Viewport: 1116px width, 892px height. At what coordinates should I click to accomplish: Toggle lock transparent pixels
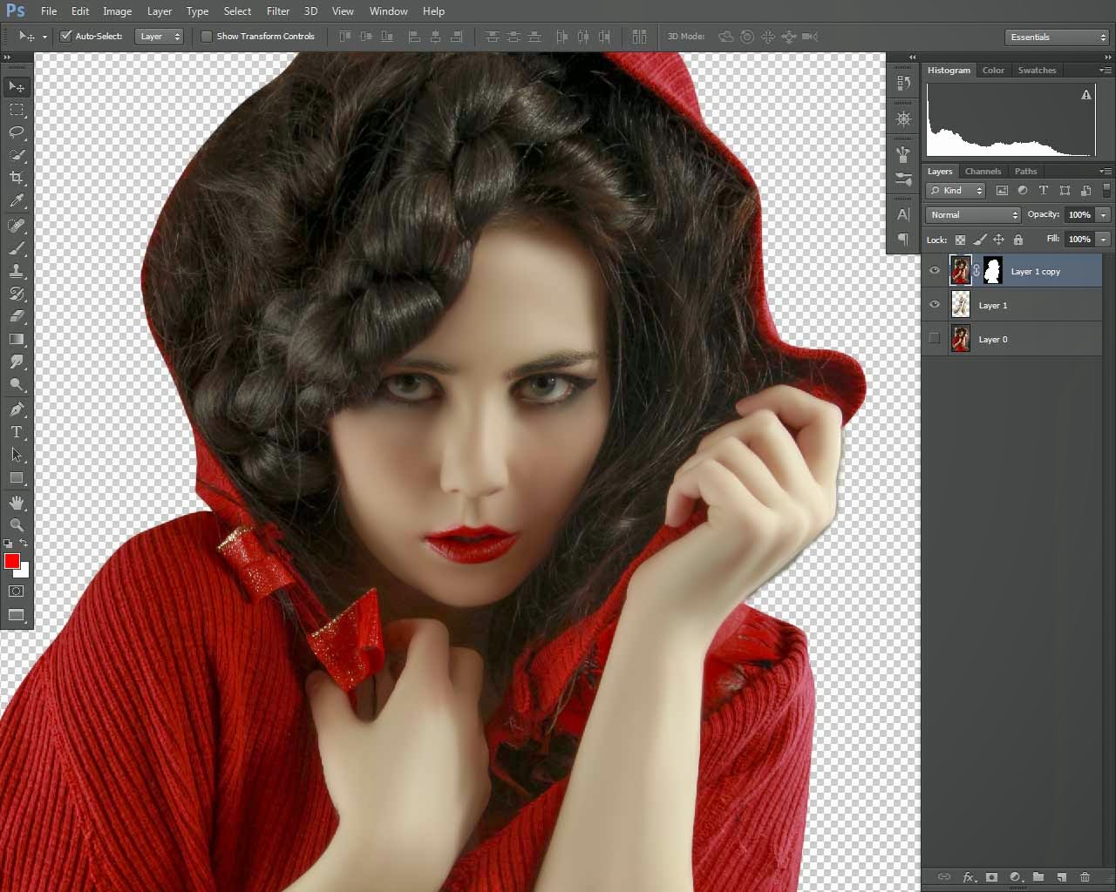960,240
